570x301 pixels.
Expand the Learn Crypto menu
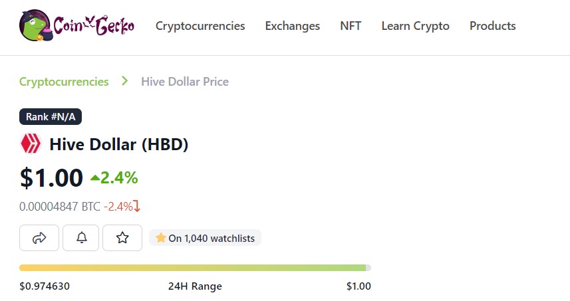pos(415,26)
